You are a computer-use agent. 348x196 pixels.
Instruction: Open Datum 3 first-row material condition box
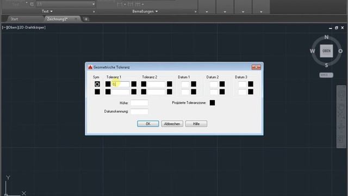pos(251,84)
